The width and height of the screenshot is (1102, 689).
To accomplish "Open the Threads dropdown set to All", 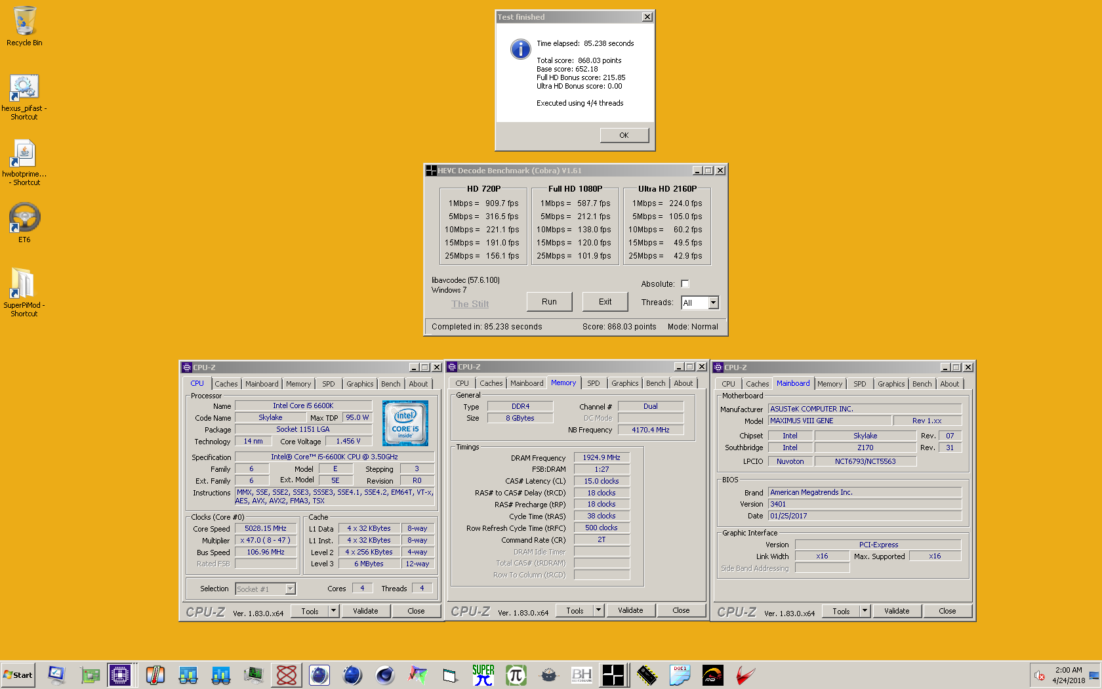I will (700, 303).
